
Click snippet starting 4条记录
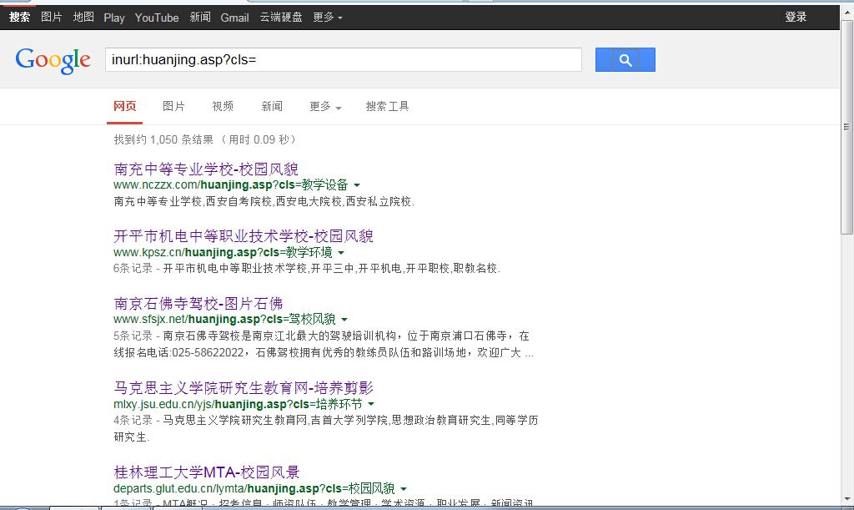tap(326, 428)
